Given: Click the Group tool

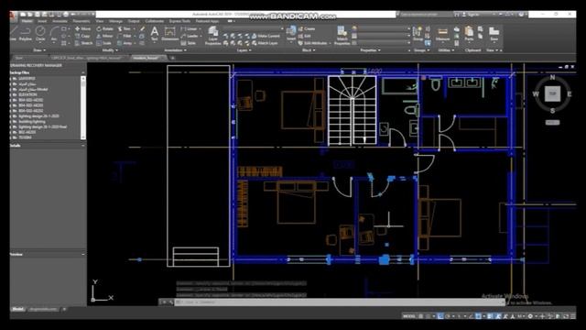Looking at the screenshot, I should coord(418,33).
